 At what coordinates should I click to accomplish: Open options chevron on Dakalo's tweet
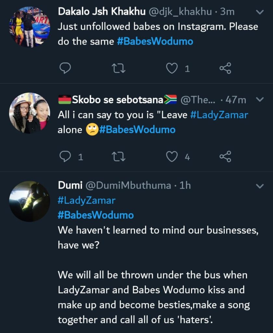pyautogui.click(x=260, y=12)
